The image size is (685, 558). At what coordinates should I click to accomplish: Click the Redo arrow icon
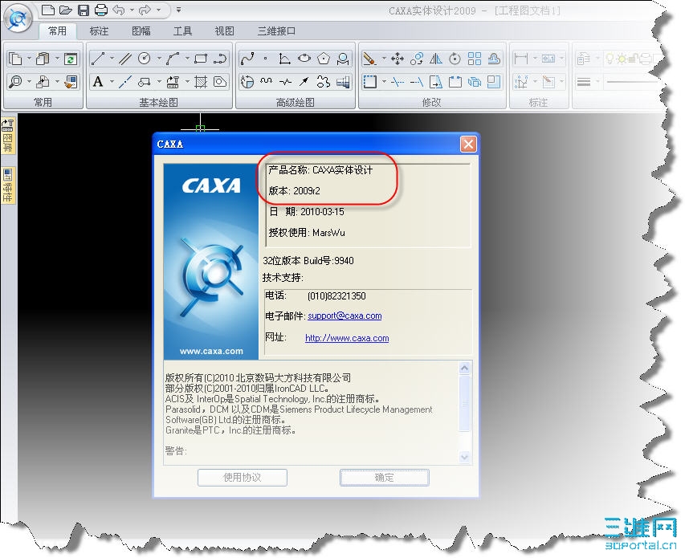tap(145, 10)
